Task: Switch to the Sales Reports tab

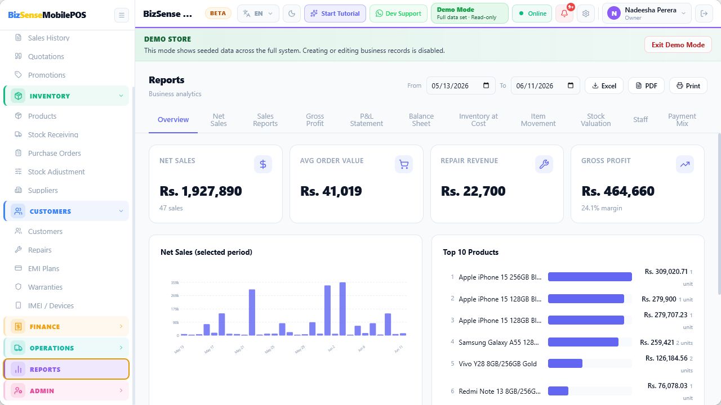Action: pyautogui.click(x=265, y=120)
